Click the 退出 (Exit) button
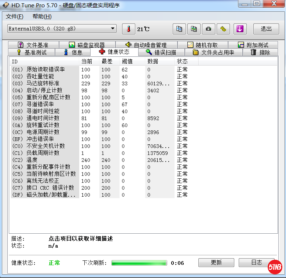286x278 pixels. (266, 29)
